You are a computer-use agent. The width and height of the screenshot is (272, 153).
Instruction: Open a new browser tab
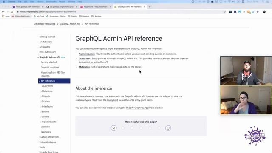pyautogui.click(x=150, y=7)
